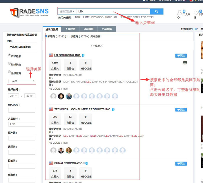This screenshot has height=183, width=203.
Task: Click US flag icon beside FUNAI CORPORATION
Action: (51, 163)
